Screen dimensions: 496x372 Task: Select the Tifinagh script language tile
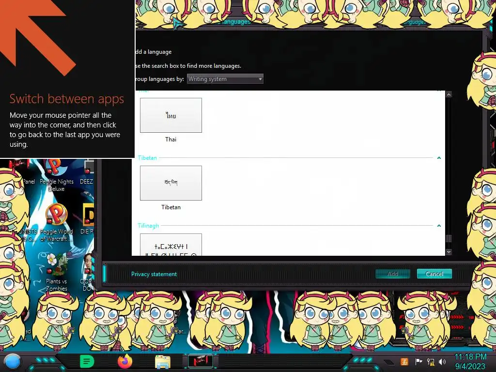point(171,245)
